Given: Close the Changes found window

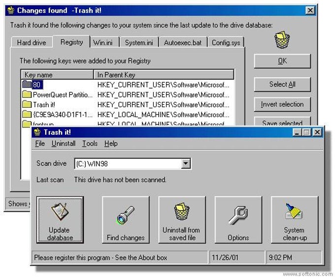Looking at the screenshot, I should [310, 10].
